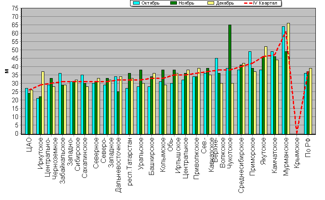Click the y-axis title 'м'
The width and height of the screenshot is (325, 200).
pos(7,71)
